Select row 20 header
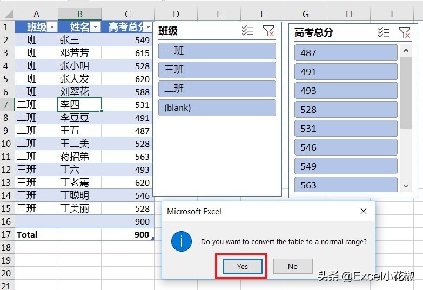Viewport: 423px width, 290px height. click(7, 273)
